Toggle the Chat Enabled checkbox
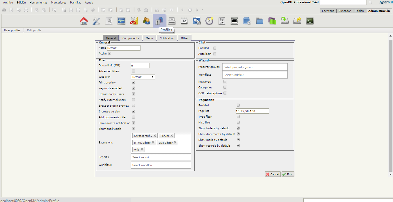The image size is (393, 202). click(x=215, y=48)
